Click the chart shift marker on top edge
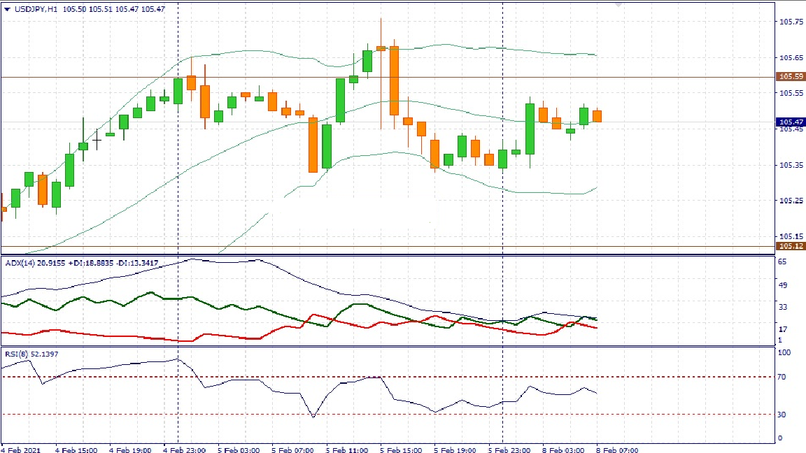This screenshot has width=806, height=453. point(618,4)
